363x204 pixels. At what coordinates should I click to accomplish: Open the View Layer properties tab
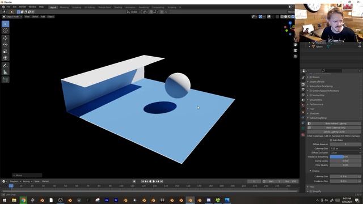pyautogui.click(x=303, y=95)
